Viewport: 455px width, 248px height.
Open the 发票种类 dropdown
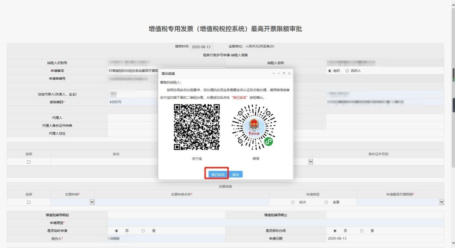point(92,202)
